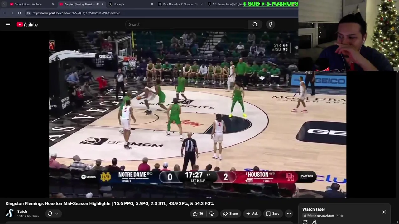This screenshot has height=224, width=399.
Task: Close the Home / X tab
Action: coord(152,4)
